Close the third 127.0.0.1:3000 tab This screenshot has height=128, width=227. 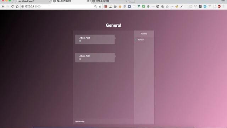[x=126, y=1]
